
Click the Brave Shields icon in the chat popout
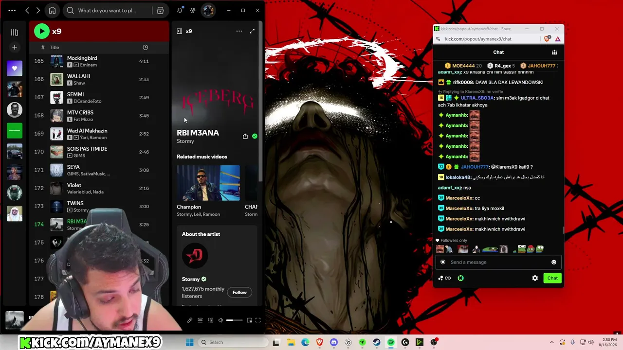pos(548,39)
